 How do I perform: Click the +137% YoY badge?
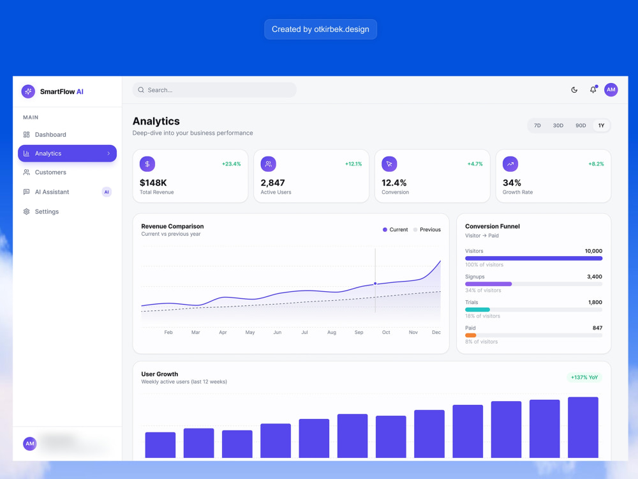584,377
